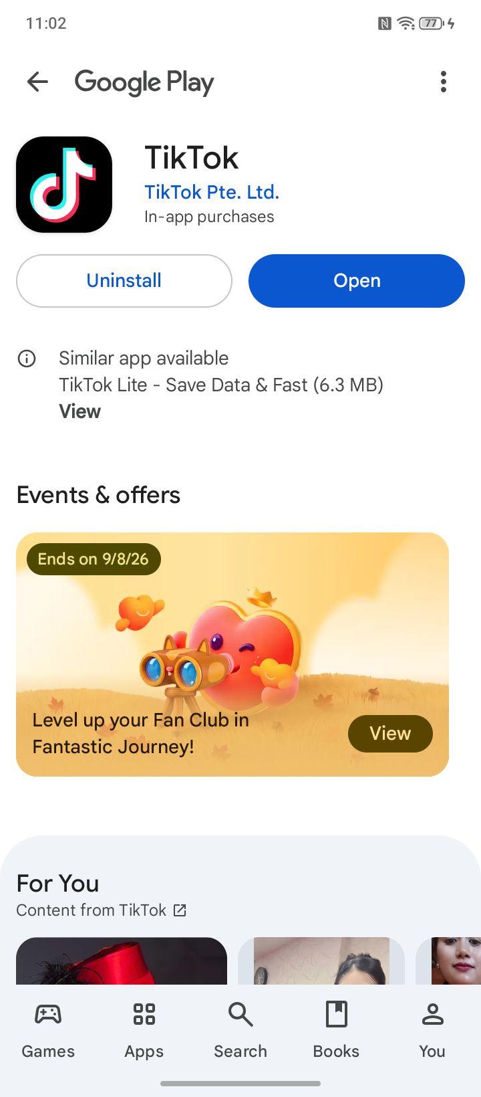Switch to the Books tab

point(336,1030)
